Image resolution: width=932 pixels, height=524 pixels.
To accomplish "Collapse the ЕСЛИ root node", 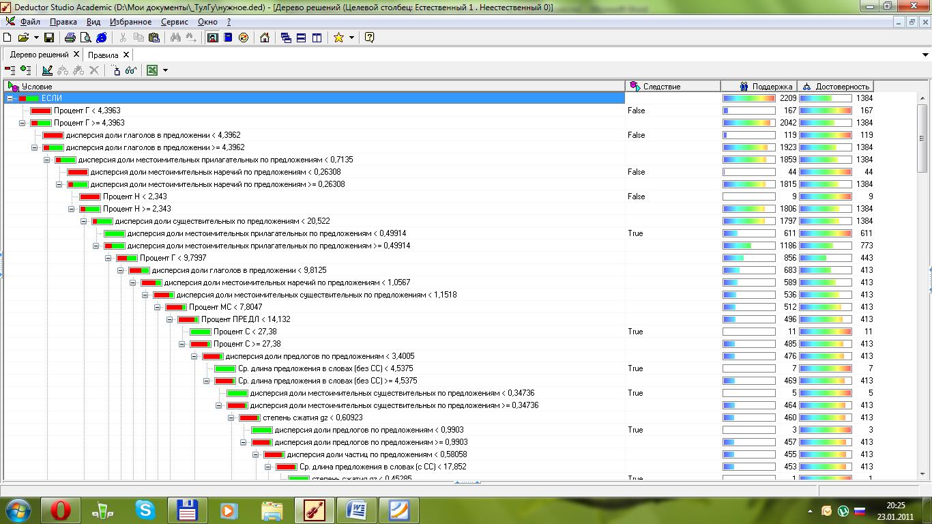I will (x=10, y=98).
